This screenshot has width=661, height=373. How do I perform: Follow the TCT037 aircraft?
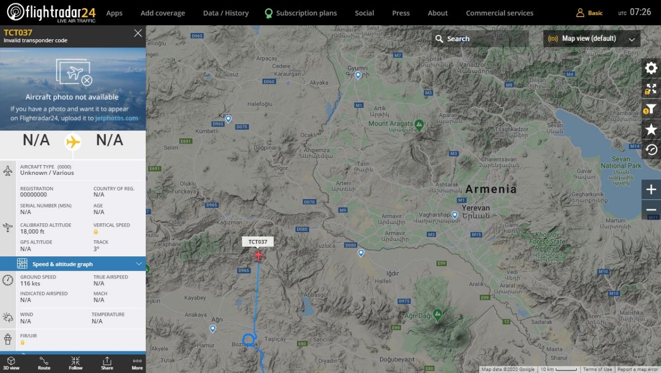tap(75, 363)
